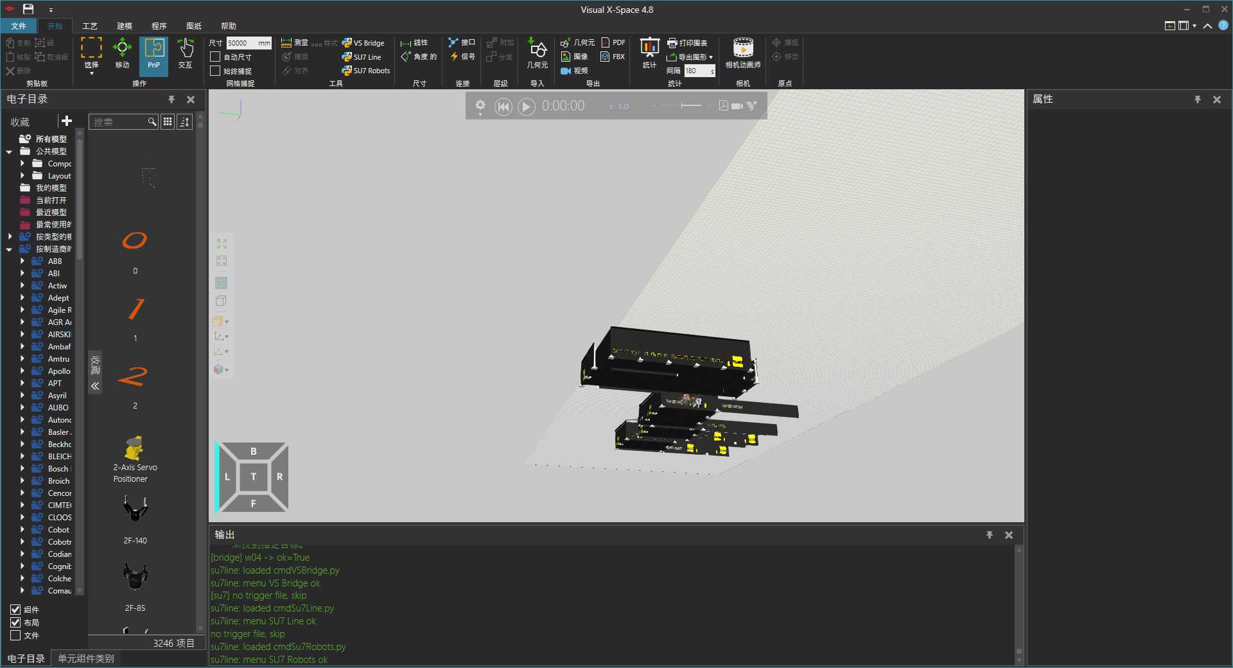Screen dimensions: 1233x668
Task: Add to favorites with plus button
Action: click(66, 121)
